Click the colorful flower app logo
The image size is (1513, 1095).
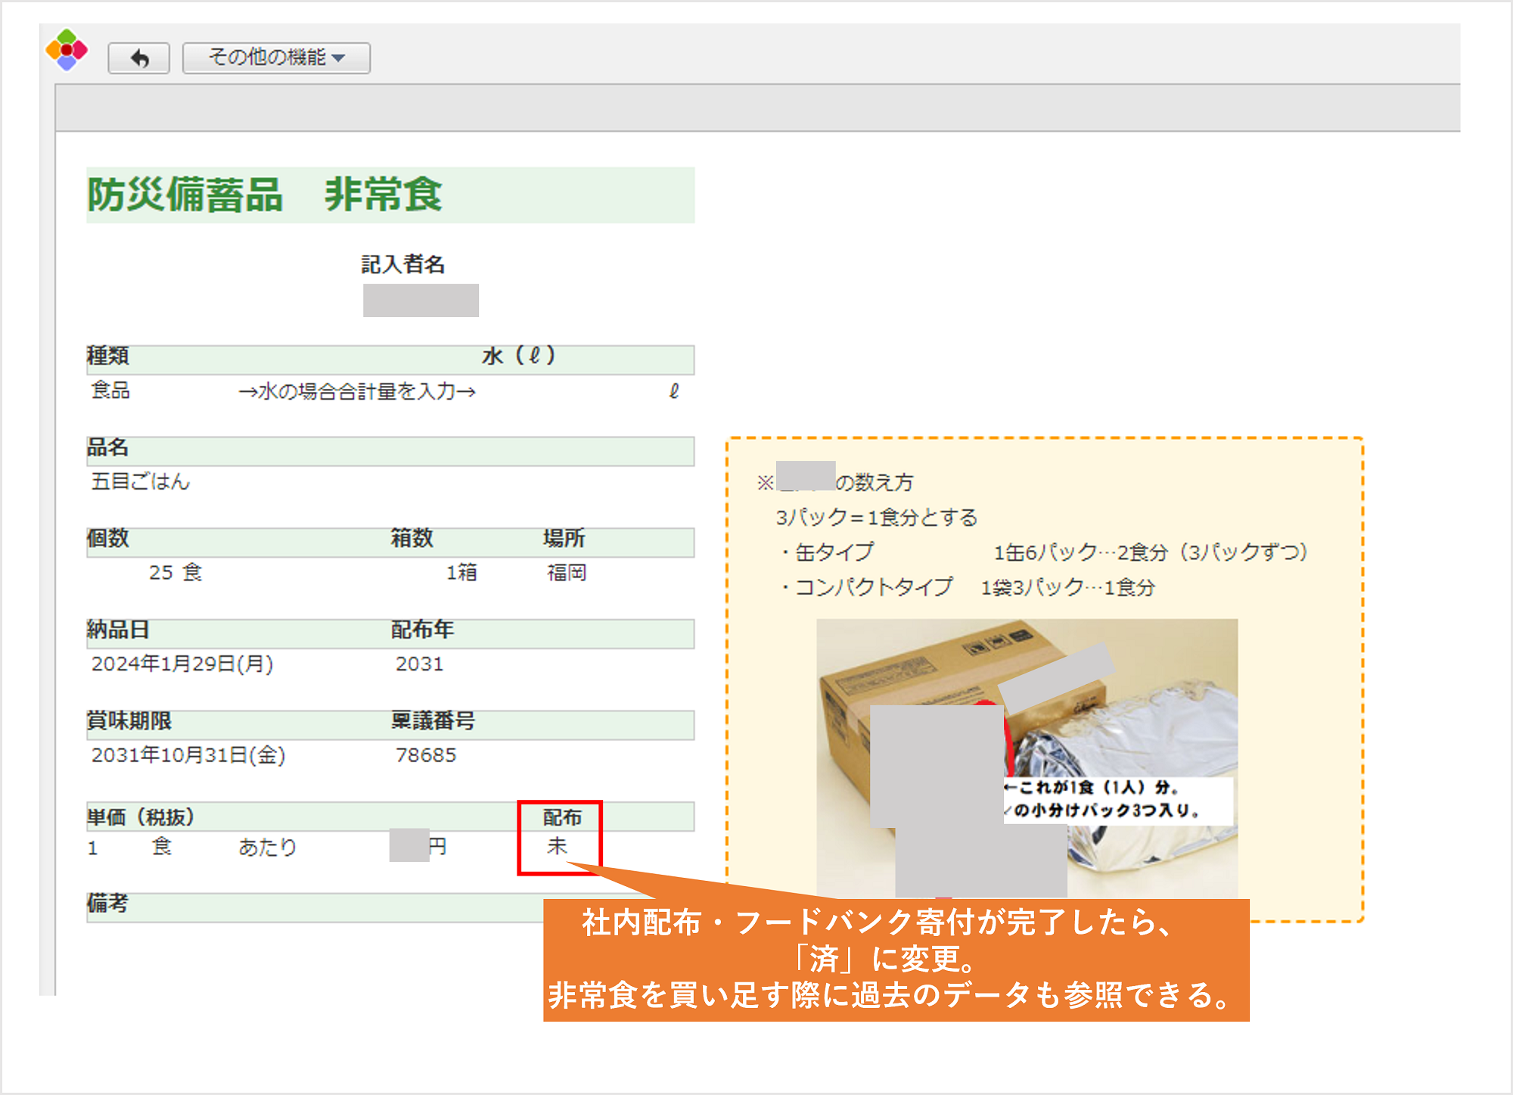pos(67,50)
